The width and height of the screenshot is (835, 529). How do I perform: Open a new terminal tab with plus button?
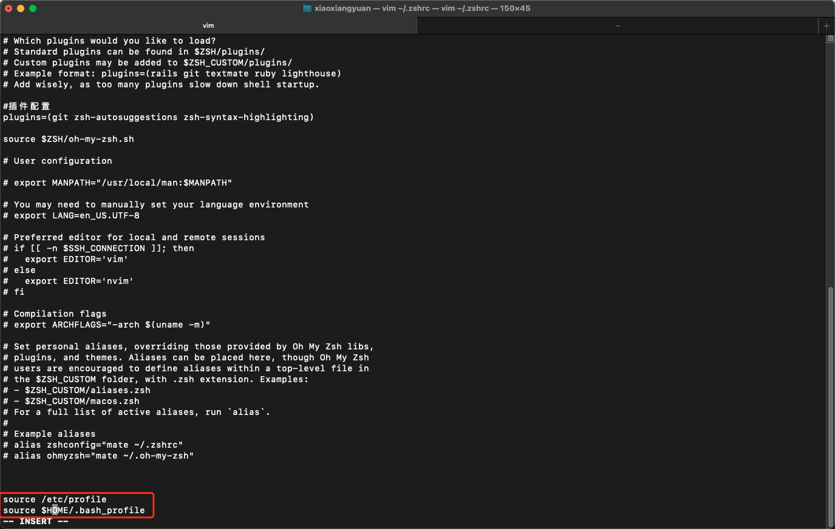(x=826, y=25)
